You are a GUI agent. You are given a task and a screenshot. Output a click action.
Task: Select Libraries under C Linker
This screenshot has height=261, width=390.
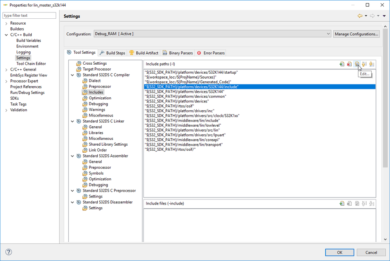pos(96,132)
